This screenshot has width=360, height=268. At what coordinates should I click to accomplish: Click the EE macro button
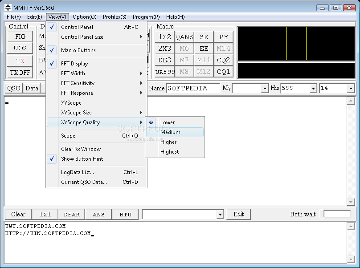tap(204, 49)
